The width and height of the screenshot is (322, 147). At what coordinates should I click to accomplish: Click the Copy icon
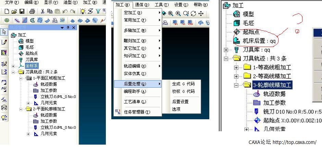point(50,11)
